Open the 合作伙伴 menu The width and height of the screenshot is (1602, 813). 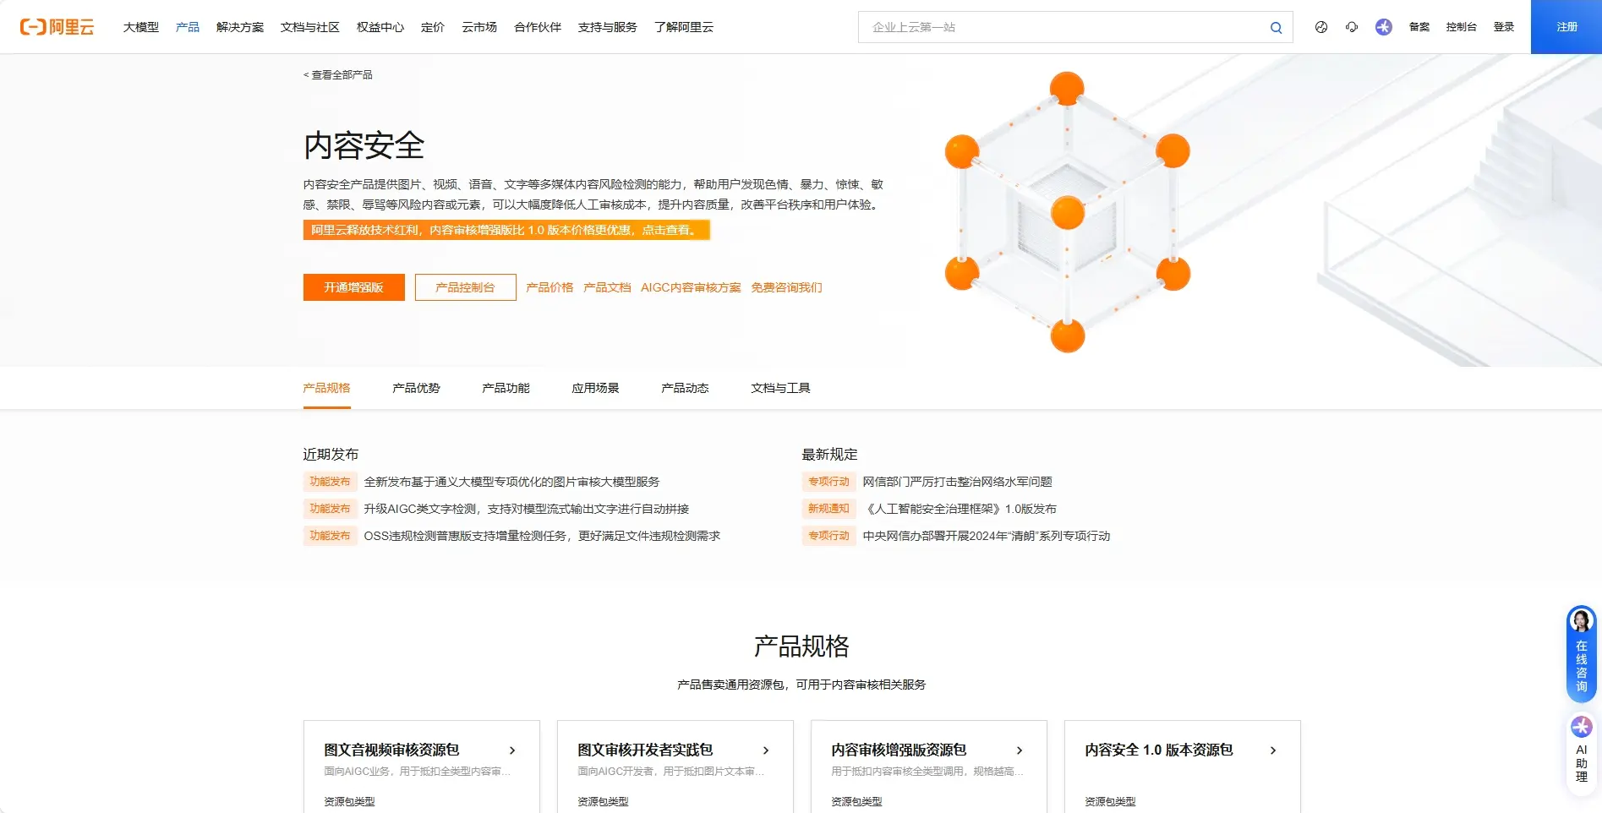tap(538, 27)
